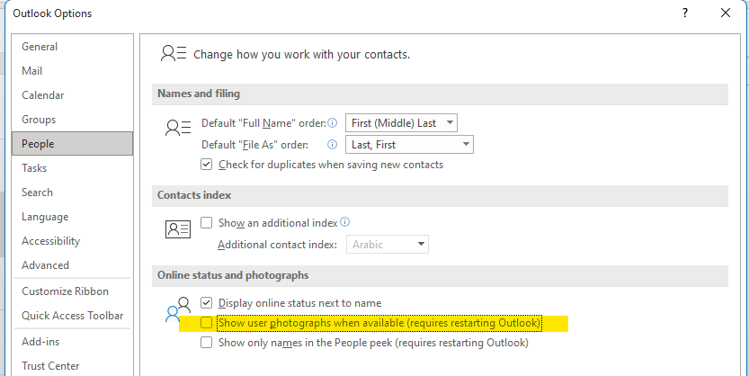Viewport: 749px width, 376px height.
Task: Open the Full Name order dropdown
Action: [402, 123]
